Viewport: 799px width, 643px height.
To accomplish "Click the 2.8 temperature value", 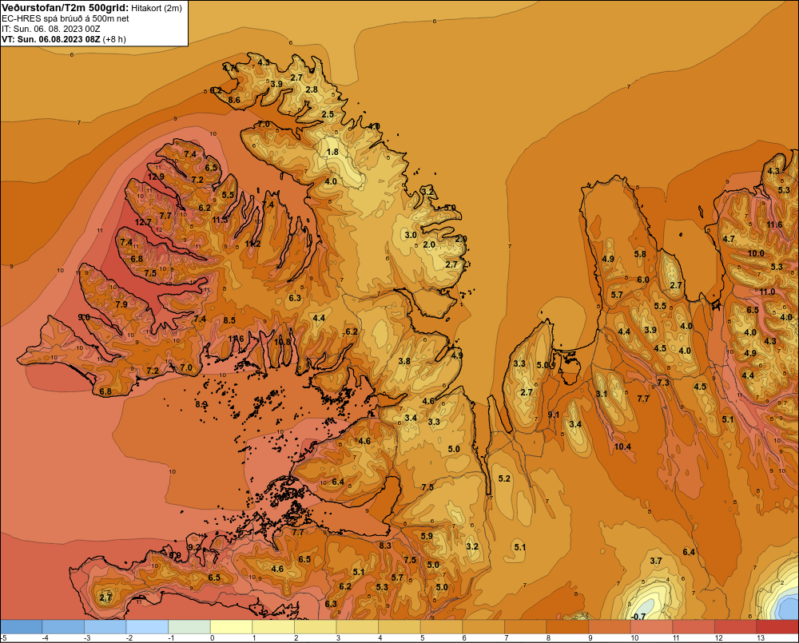I will point(312,89).
